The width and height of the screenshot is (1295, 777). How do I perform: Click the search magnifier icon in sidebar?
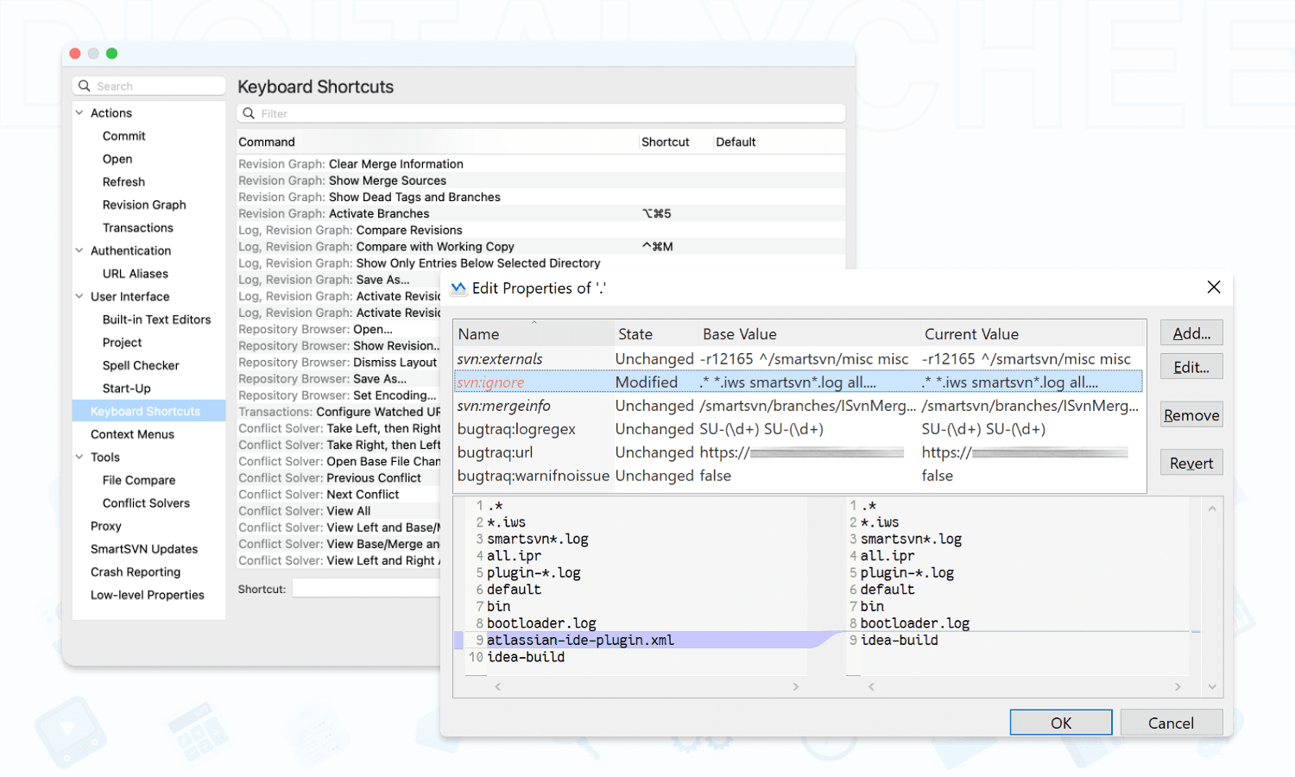tap(85, 86)
